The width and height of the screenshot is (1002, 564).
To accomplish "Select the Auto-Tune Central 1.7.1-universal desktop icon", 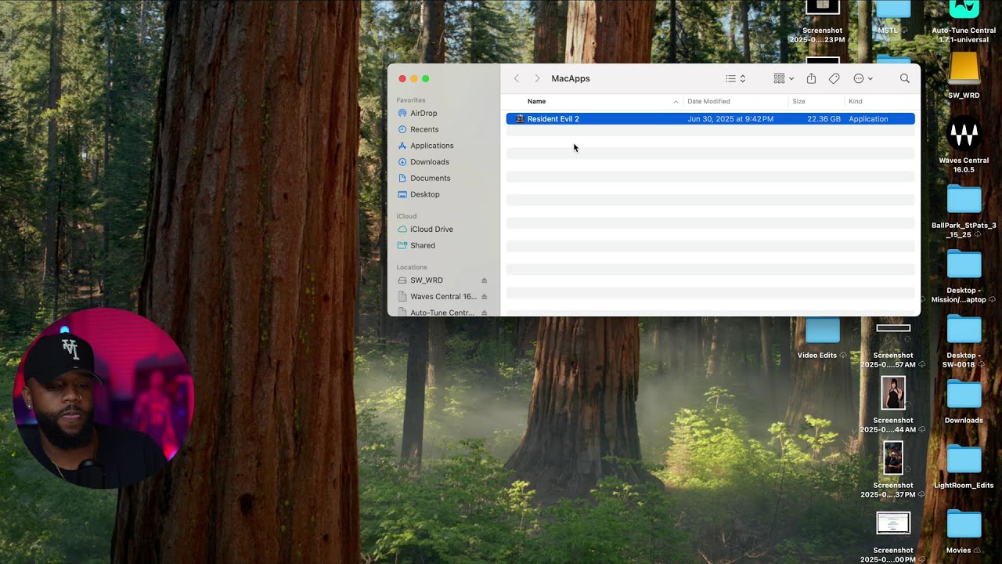I will tap(964, 9).
